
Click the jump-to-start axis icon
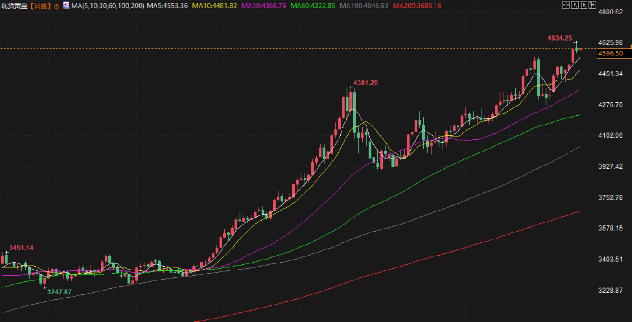[574, 5]
